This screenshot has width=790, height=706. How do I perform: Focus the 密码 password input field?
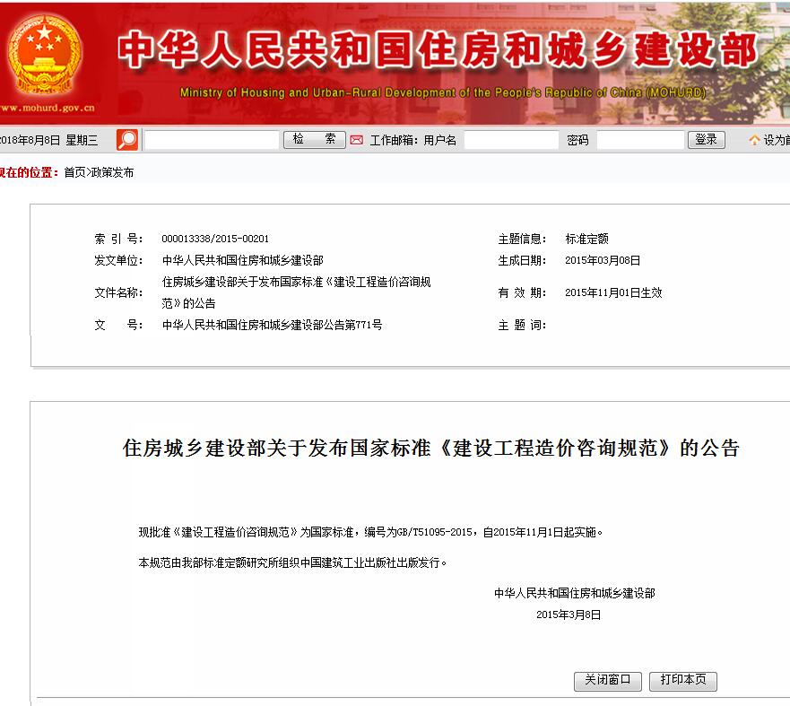click(640, 140)
